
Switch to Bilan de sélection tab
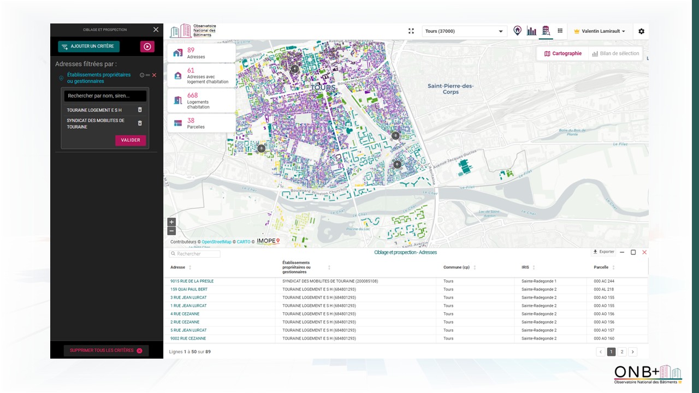(x=615, y=53)
